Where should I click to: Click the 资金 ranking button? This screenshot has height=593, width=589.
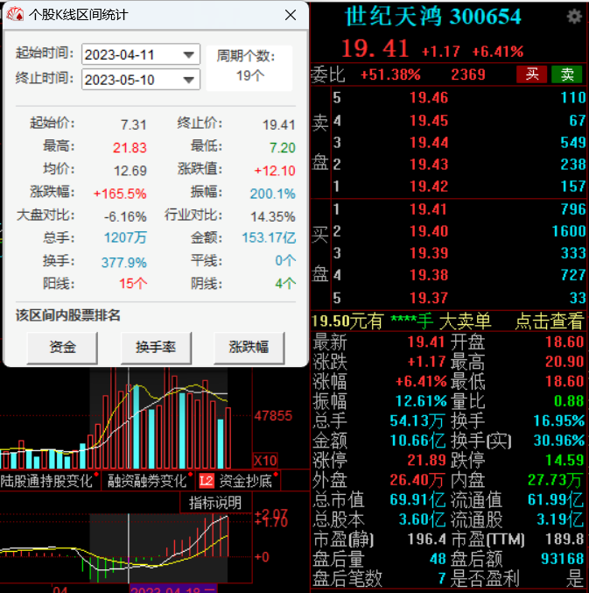pos(62,348)
